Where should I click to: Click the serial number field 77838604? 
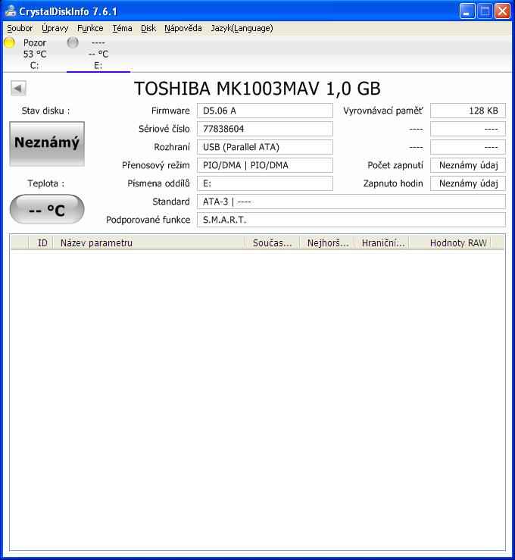click(265, 129)
